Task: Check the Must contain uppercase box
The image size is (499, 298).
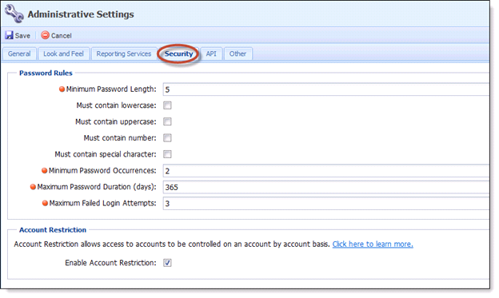Action: pyautogui.click(x=167, y=121)
